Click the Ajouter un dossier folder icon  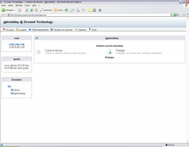coord(52,29)
